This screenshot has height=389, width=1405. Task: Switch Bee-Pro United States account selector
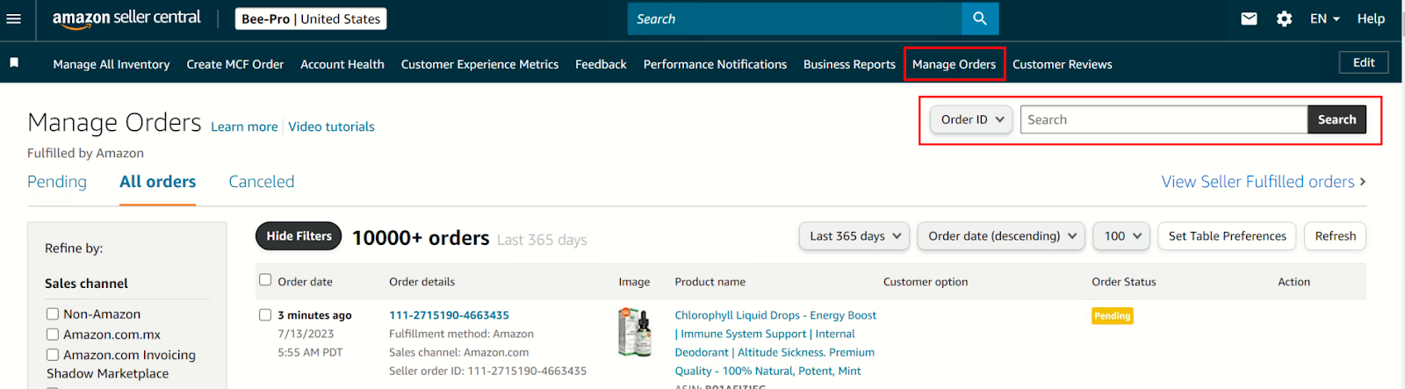coord(311,18)
